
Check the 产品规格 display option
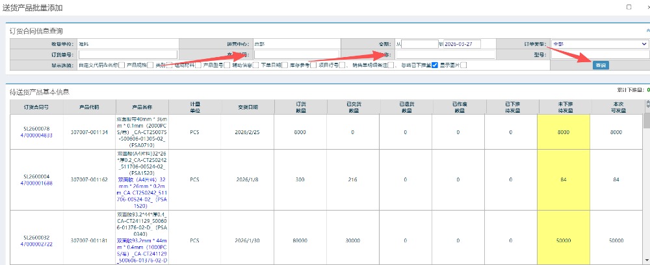point(150,65)
